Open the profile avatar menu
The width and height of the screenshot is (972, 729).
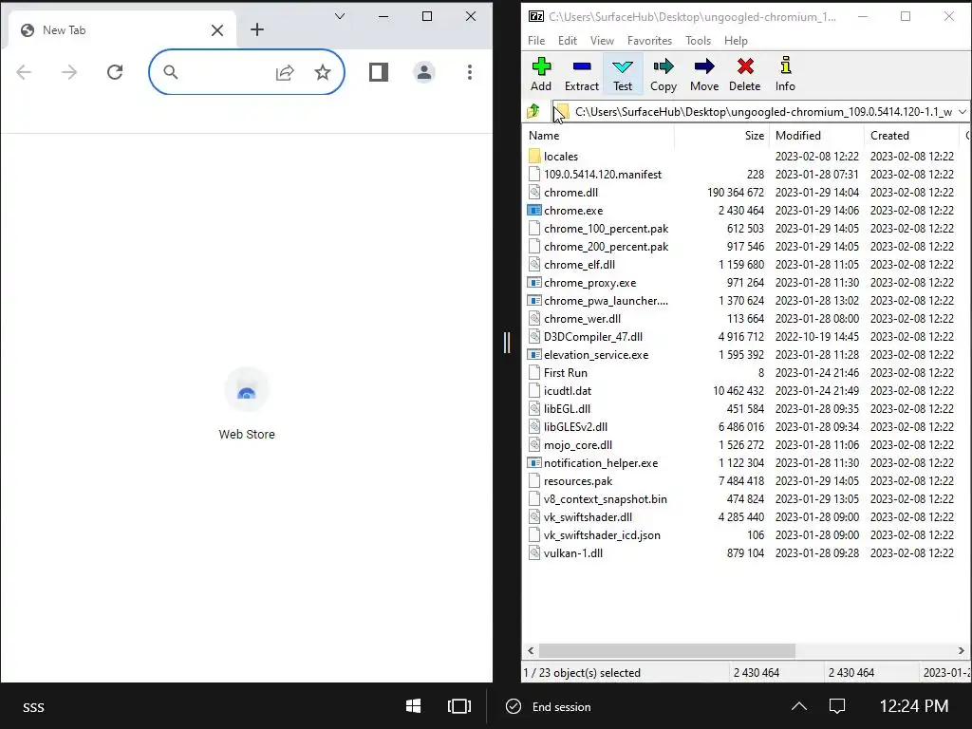pos(424,72)
